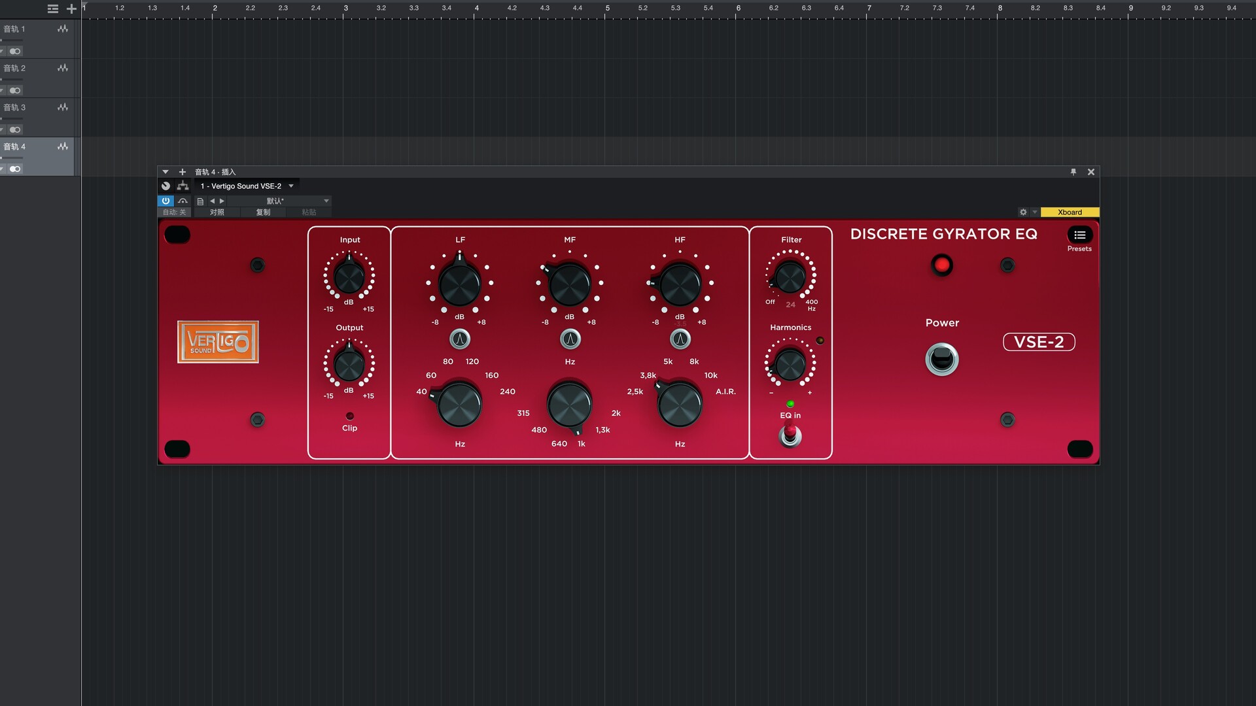
Task: Expand the automation dropdown on 音轨 2
Action: (2, 90)
